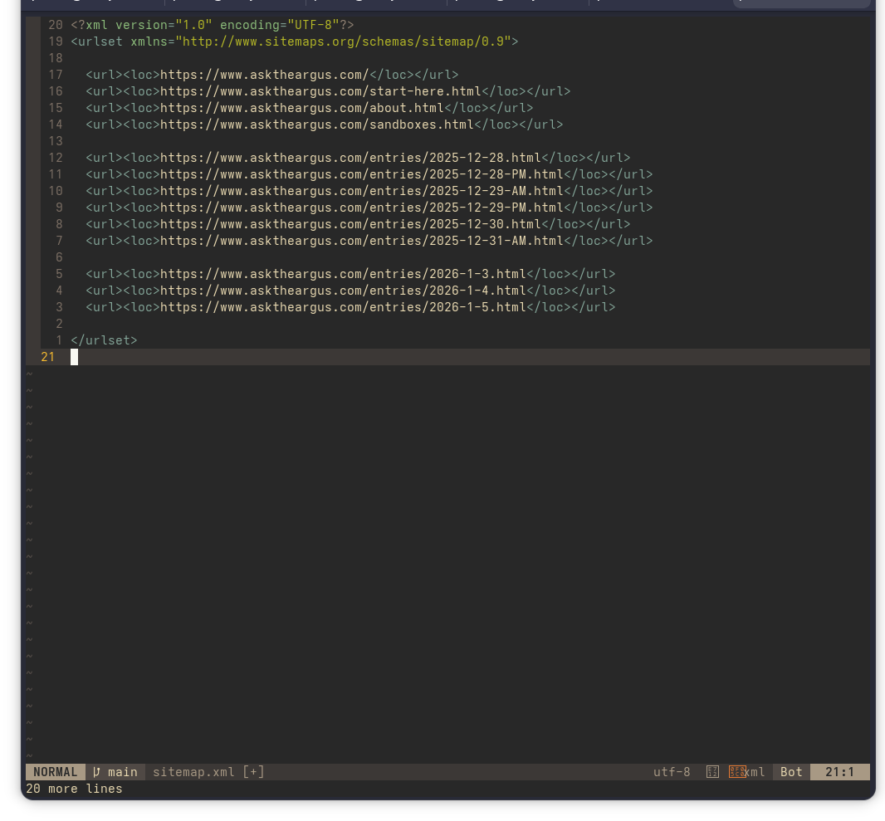Select the highlighted line number 21
This screenshot has height=821, width=885.
coord(48,357)
